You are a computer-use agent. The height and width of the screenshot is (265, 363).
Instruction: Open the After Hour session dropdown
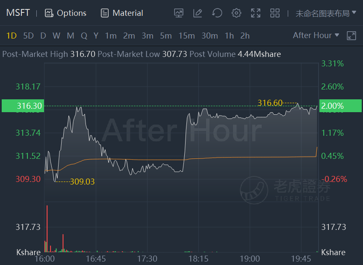click(x=316, y=35)
